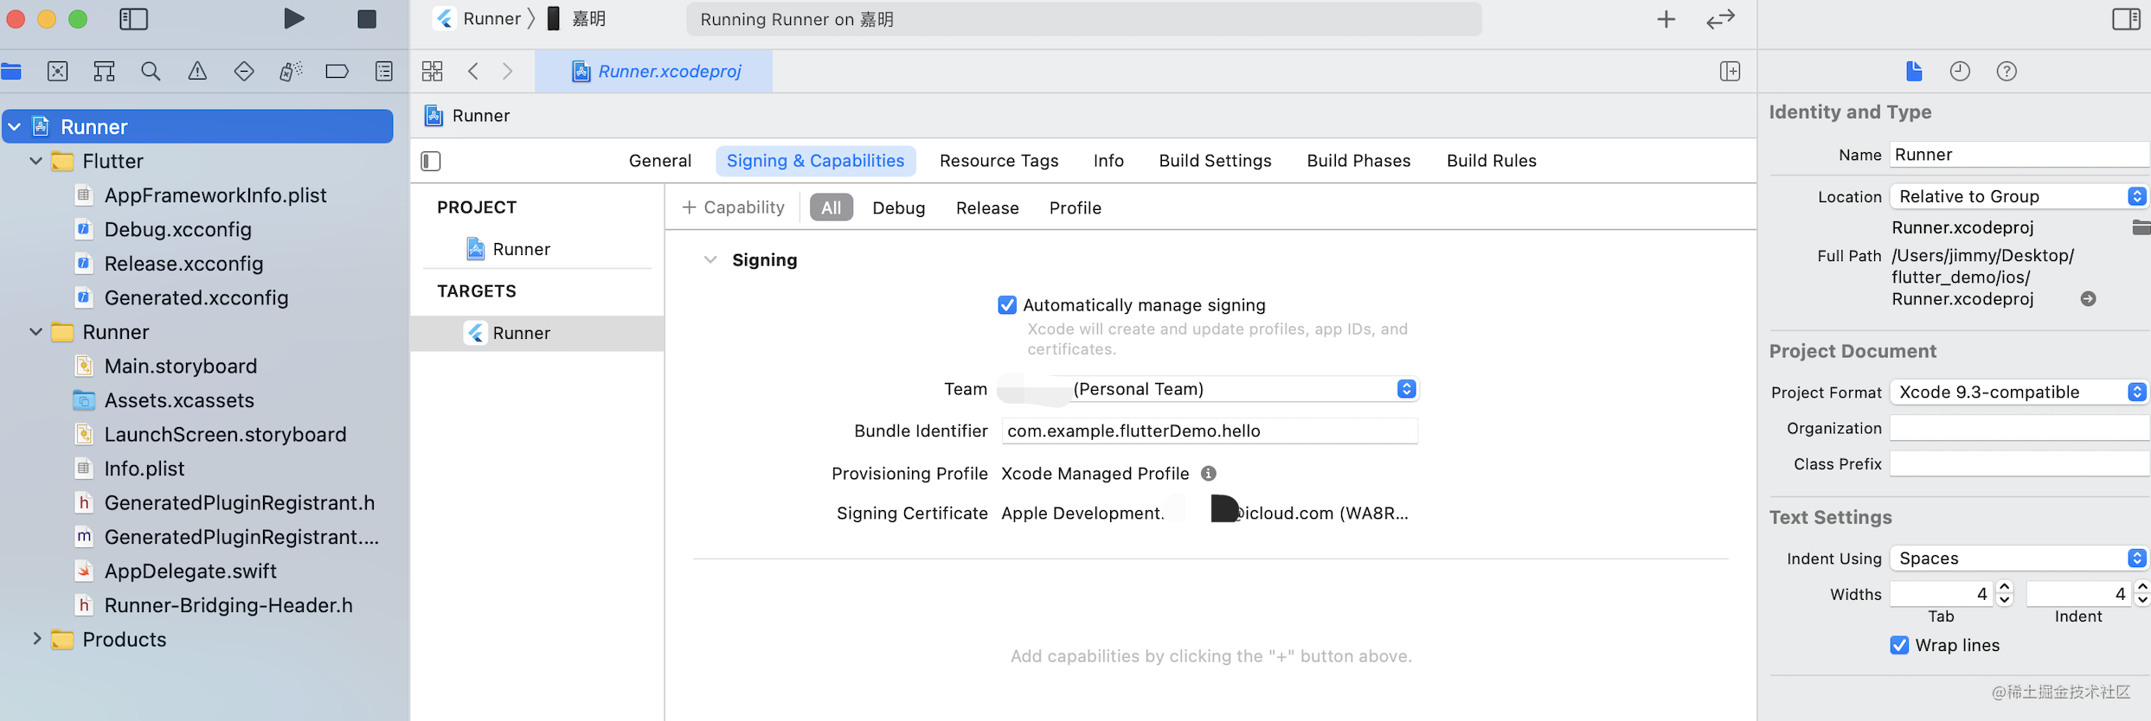
Task: Toggle Automatically manage signing checkbox
Action: [x=1007, y=304]
